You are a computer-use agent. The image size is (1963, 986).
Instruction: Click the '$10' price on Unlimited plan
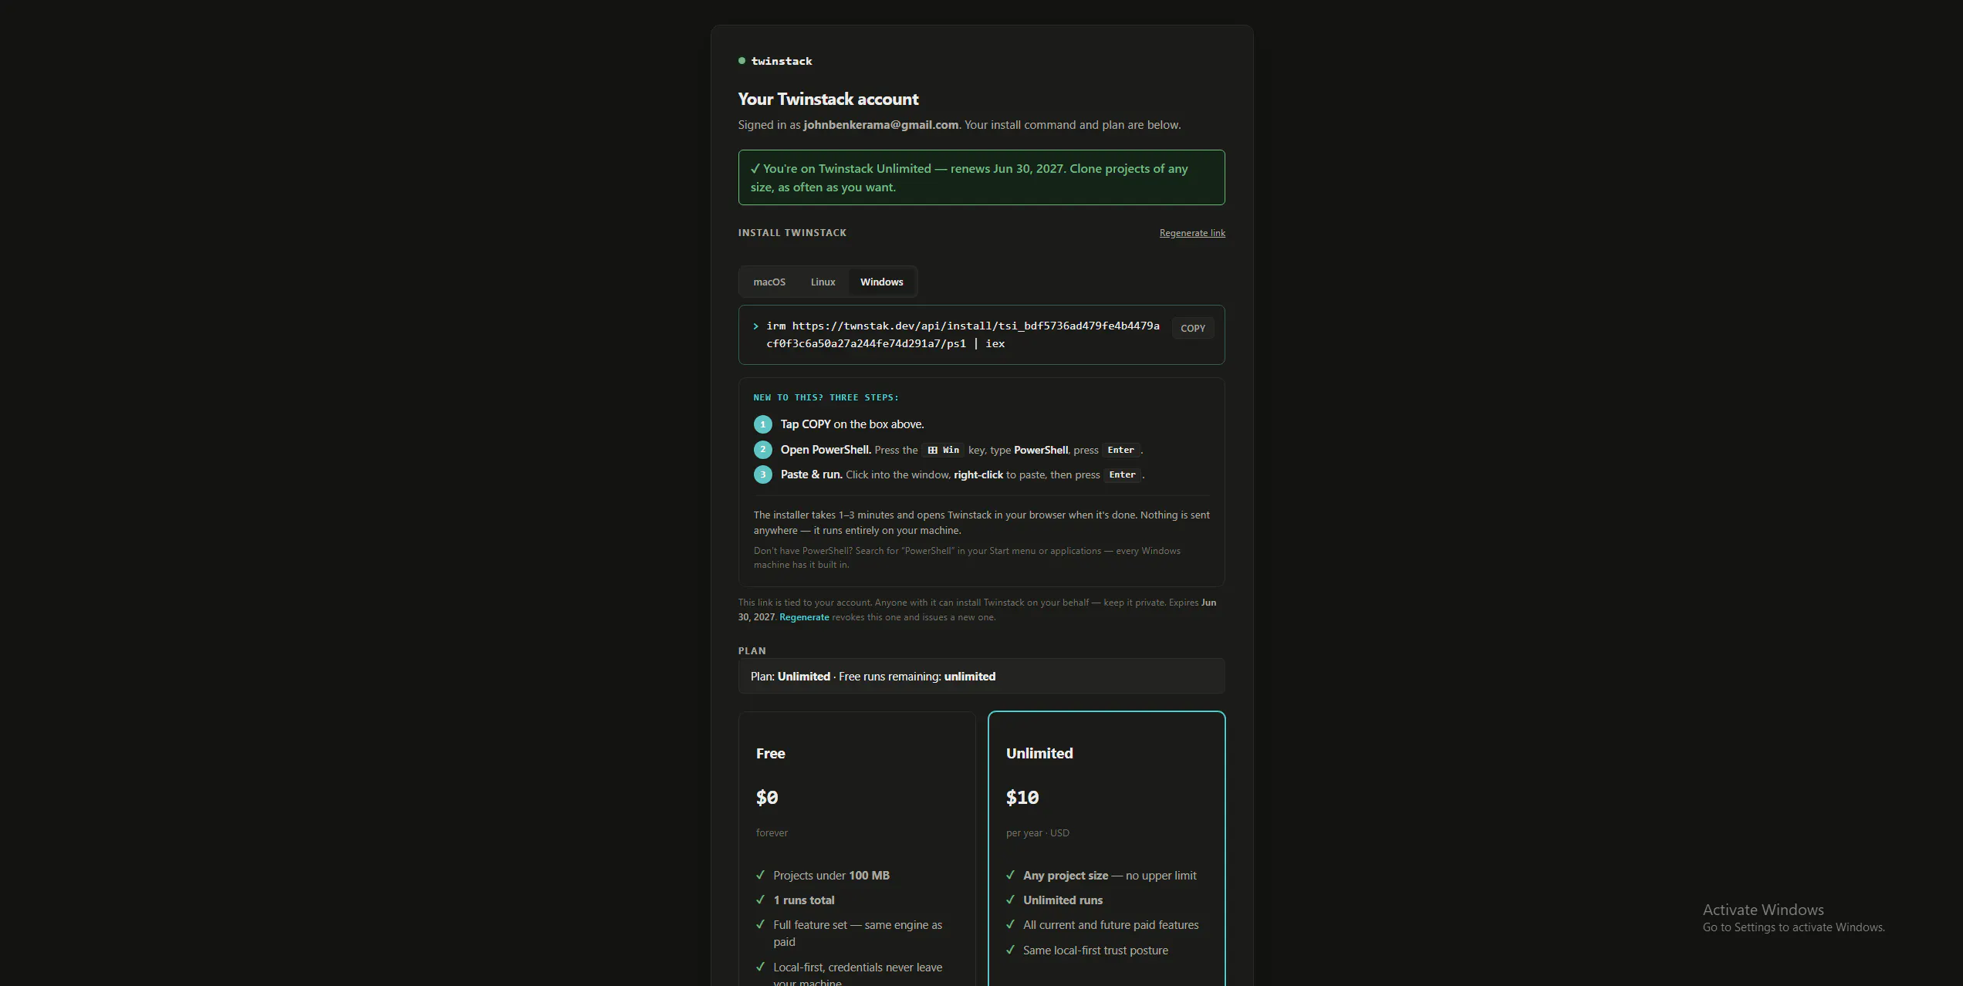point(1022,798)
